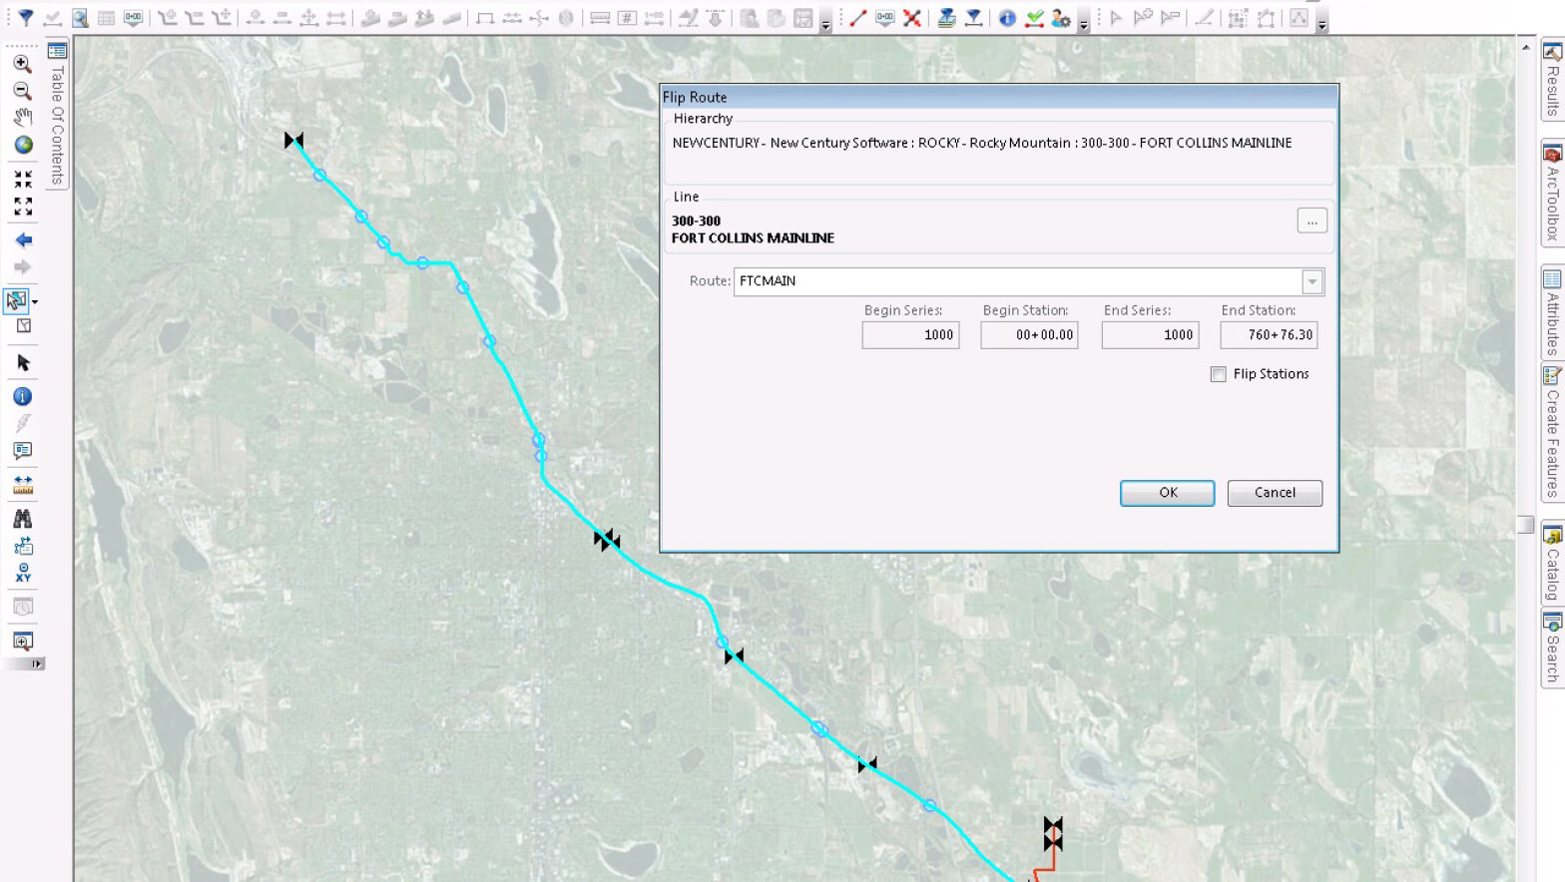Open the ArcToolbox side tab
Image resolution: width=1565 pixels, height=882 pixels.
coord(1552,195)
